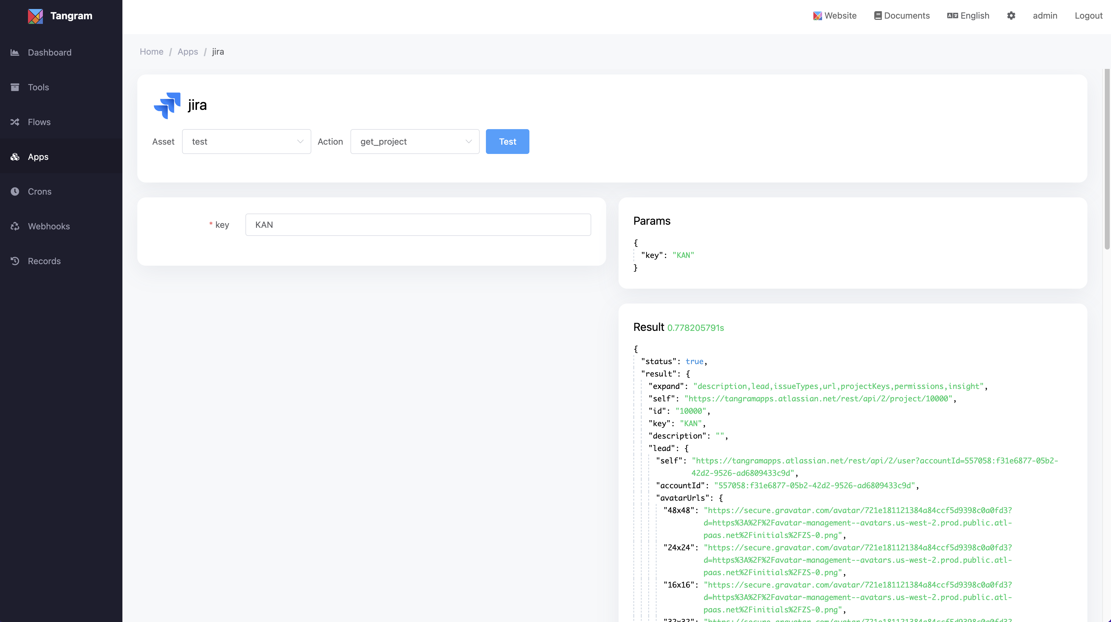Open Dashboard in the sidebar
The height and width of the screenshot is (622, 1111).
coord(61,52)
